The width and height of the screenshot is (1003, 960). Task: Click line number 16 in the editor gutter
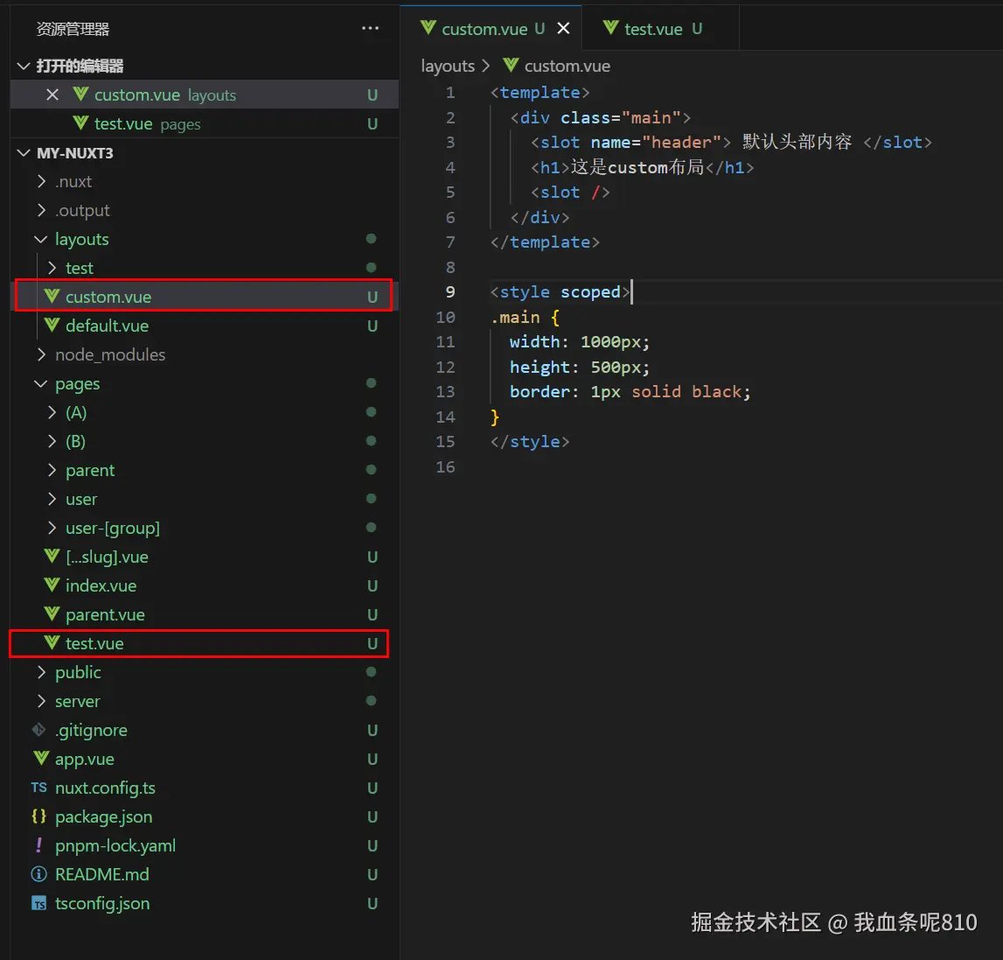pos(446,466)
